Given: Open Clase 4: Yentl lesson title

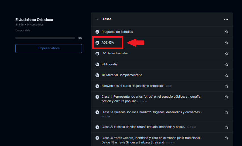Looking at the screenshot, I should (x=151, y=138).
